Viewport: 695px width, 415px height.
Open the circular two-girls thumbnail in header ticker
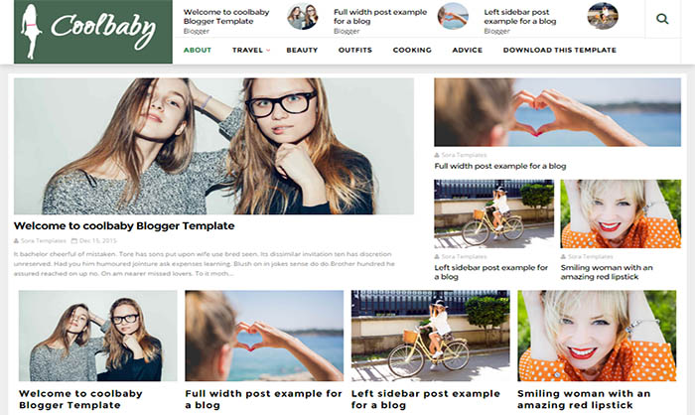302,16
